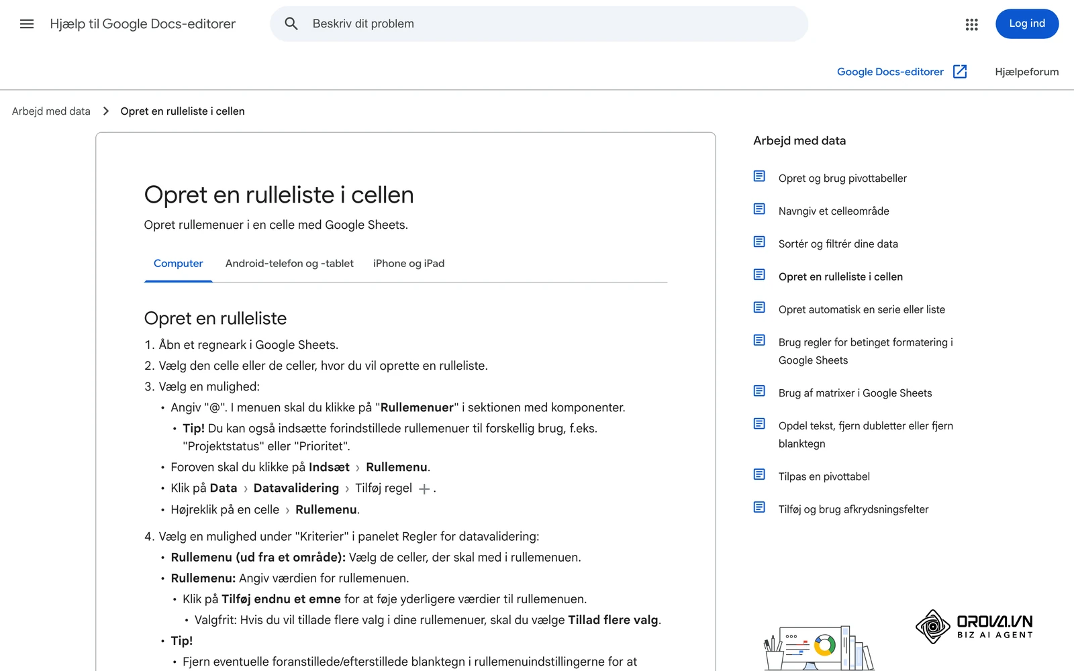This screenshot has height=671, width=1074.
Task: Click the Opret en rulleliste section heading
Action: coord(215,319)
